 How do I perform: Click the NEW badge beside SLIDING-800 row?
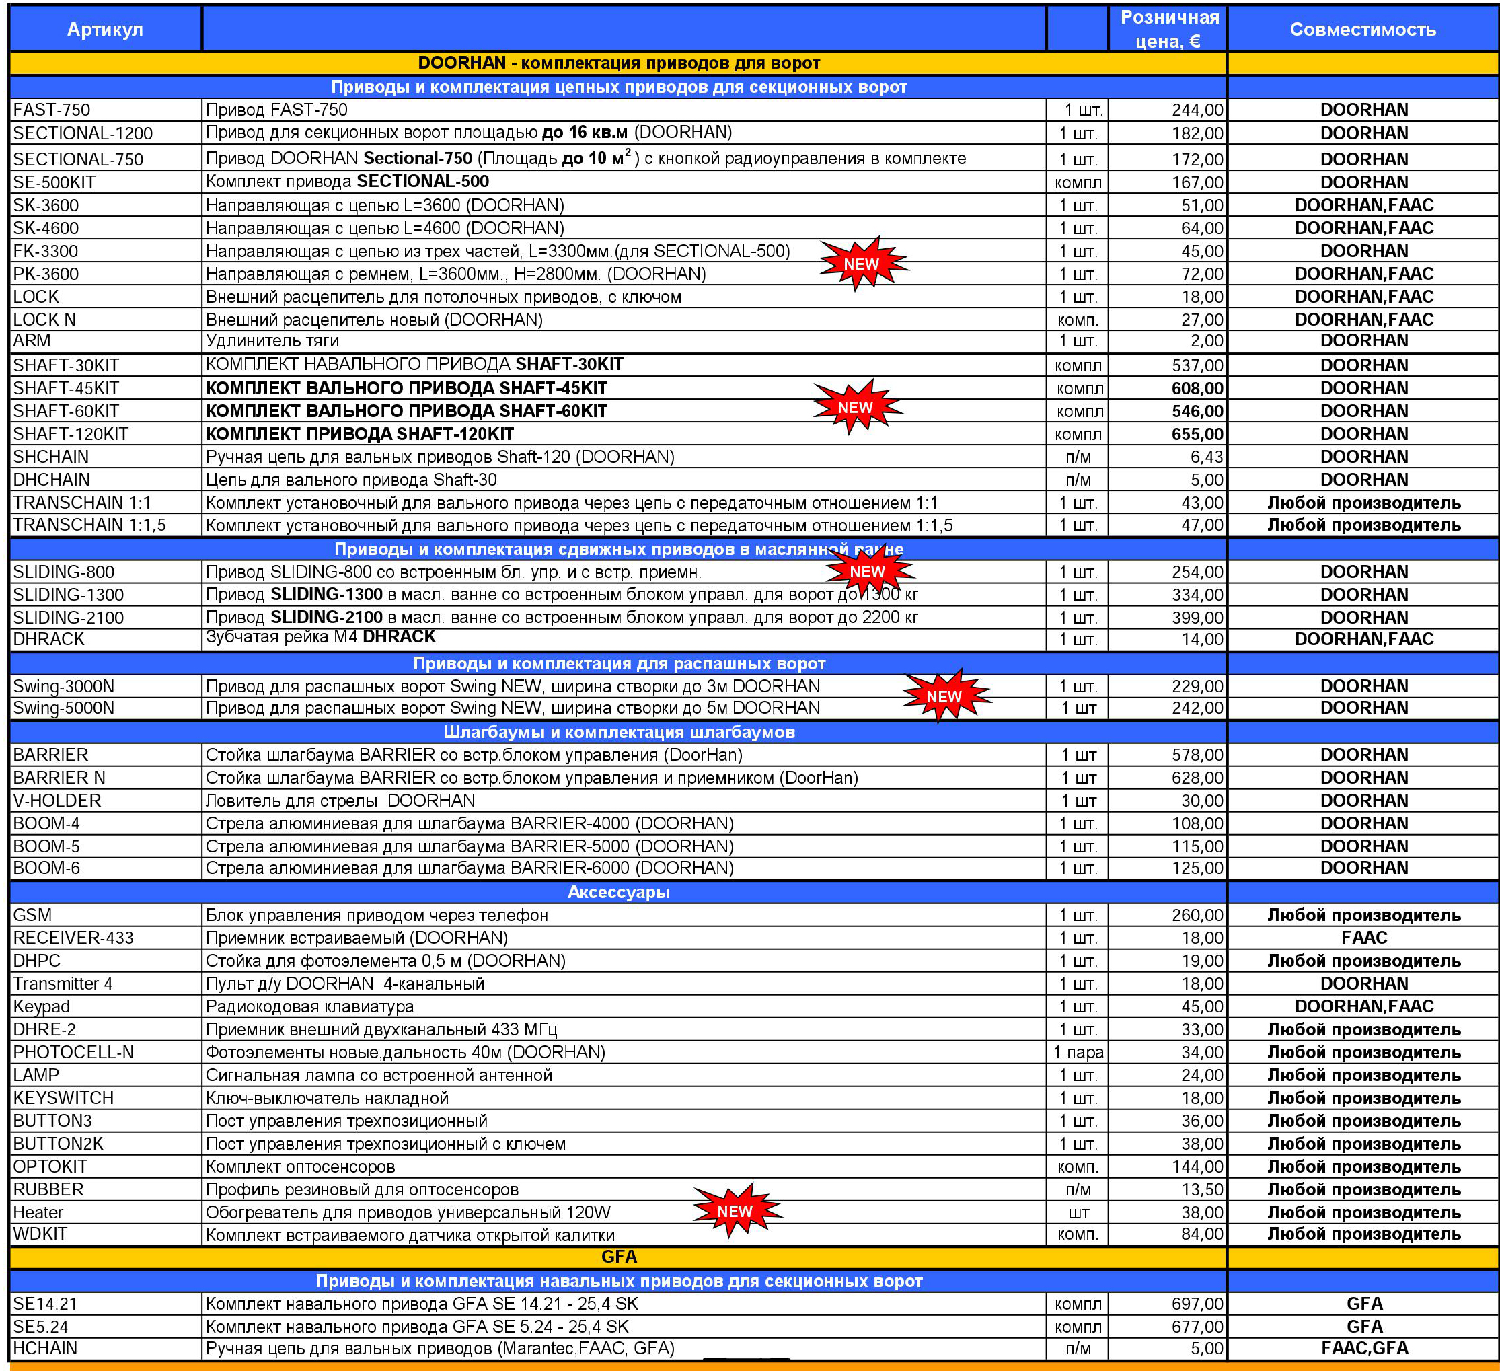pyautogui.click(x=869, y=571)
